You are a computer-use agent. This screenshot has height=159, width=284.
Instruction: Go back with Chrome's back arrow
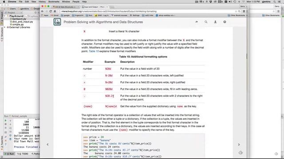click(43, 11)
